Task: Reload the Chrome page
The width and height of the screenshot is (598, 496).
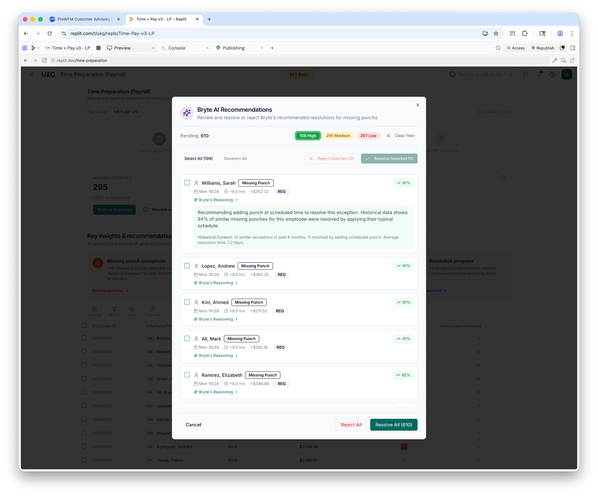Action: (50, 33)
